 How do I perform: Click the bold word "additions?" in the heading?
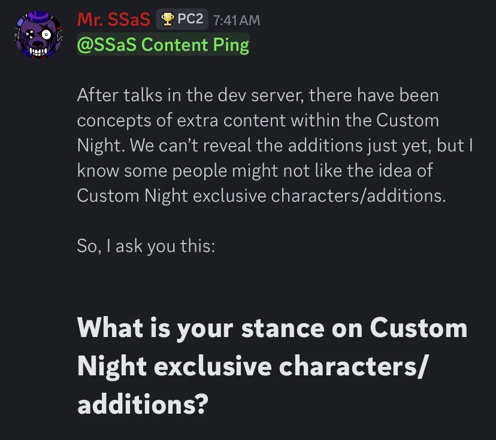click(x=143, y=405)
